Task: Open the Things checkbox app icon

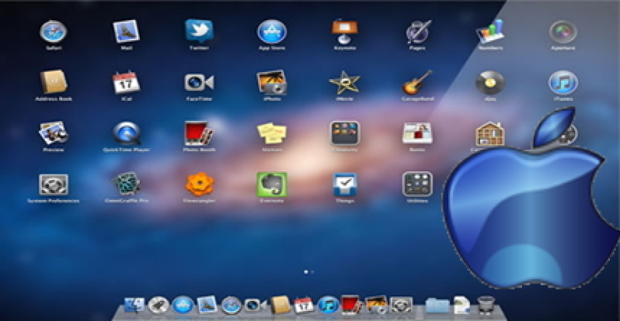Action: pos(345,185)
